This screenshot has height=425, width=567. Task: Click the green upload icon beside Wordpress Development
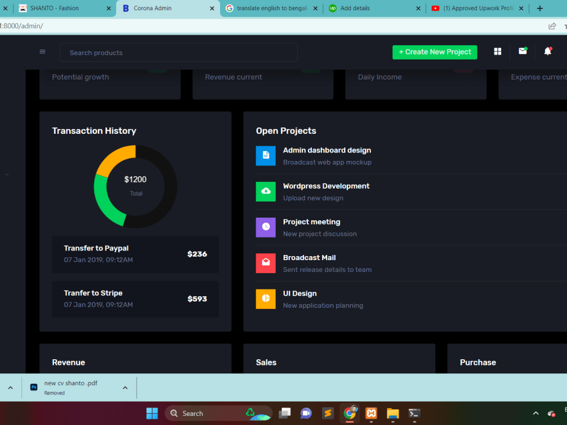266,192
